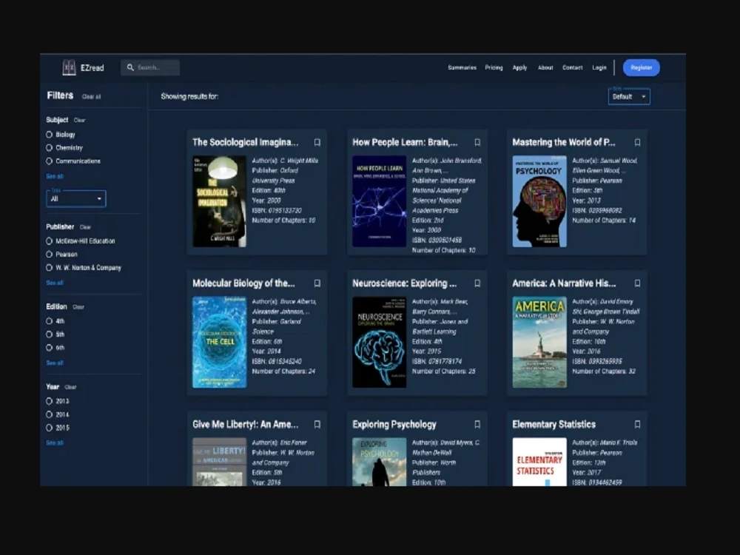This screenshot has width=740, height=555.
Task: Open Elementary Statistics cover thumbnail
Action: coord(539,462)
